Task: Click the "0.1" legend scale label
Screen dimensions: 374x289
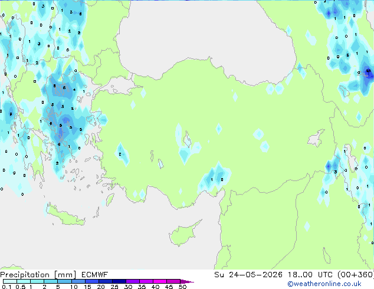Action: pos(6,287)
